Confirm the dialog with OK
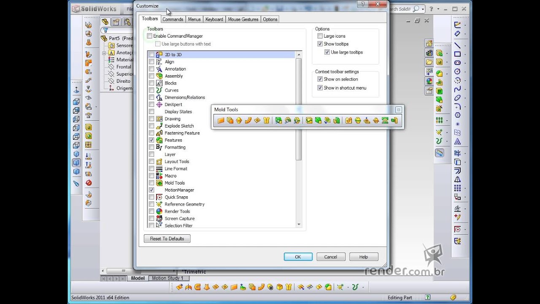540x304 pixels. tap(298, 257)
